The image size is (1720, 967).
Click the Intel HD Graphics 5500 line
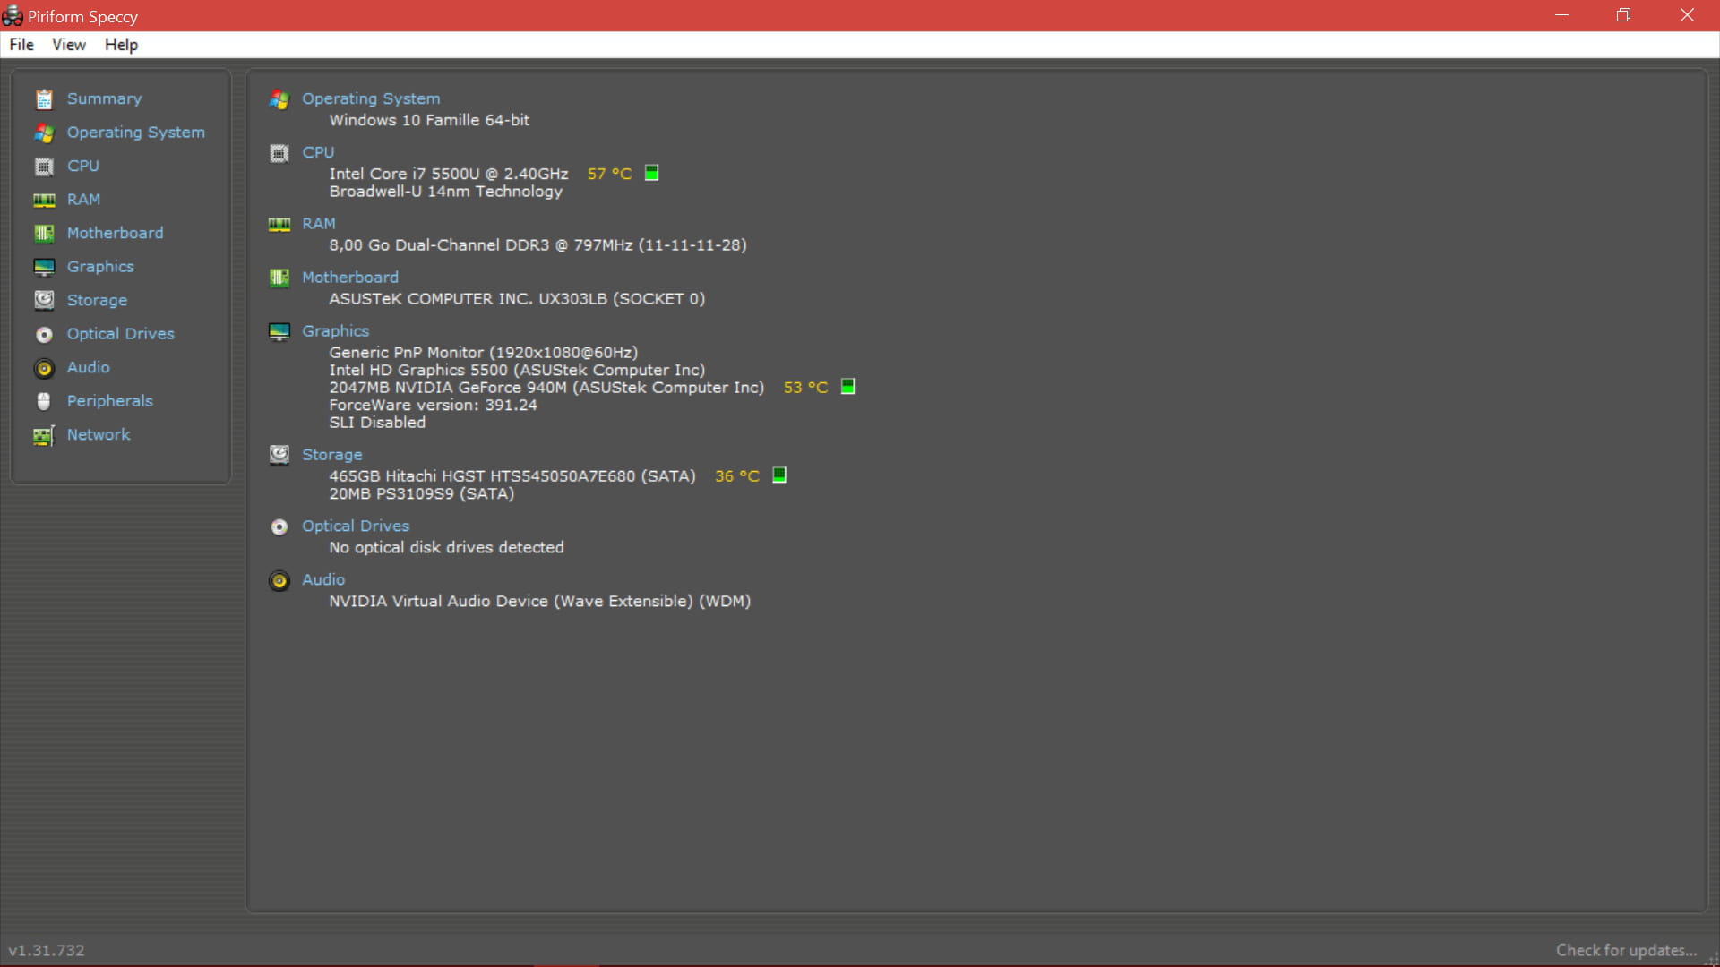(x=517, y=370)
